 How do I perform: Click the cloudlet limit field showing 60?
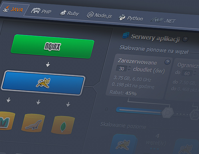point(187,73)
